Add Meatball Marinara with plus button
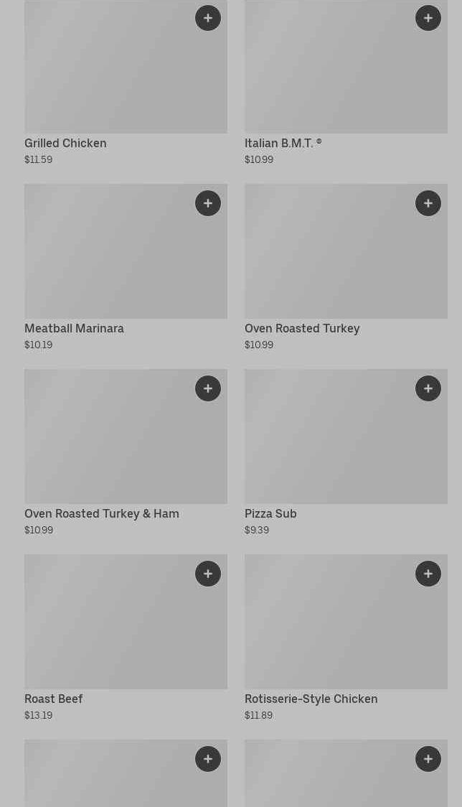 tap(208, 203)
